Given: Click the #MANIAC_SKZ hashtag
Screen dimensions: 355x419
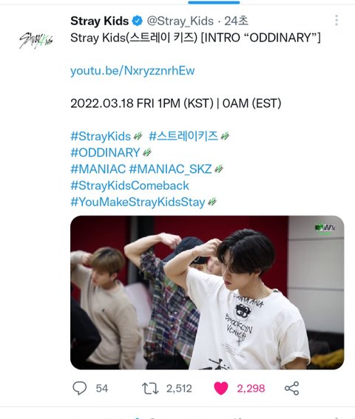Looking at the screenshot, I should click(170, 169).
